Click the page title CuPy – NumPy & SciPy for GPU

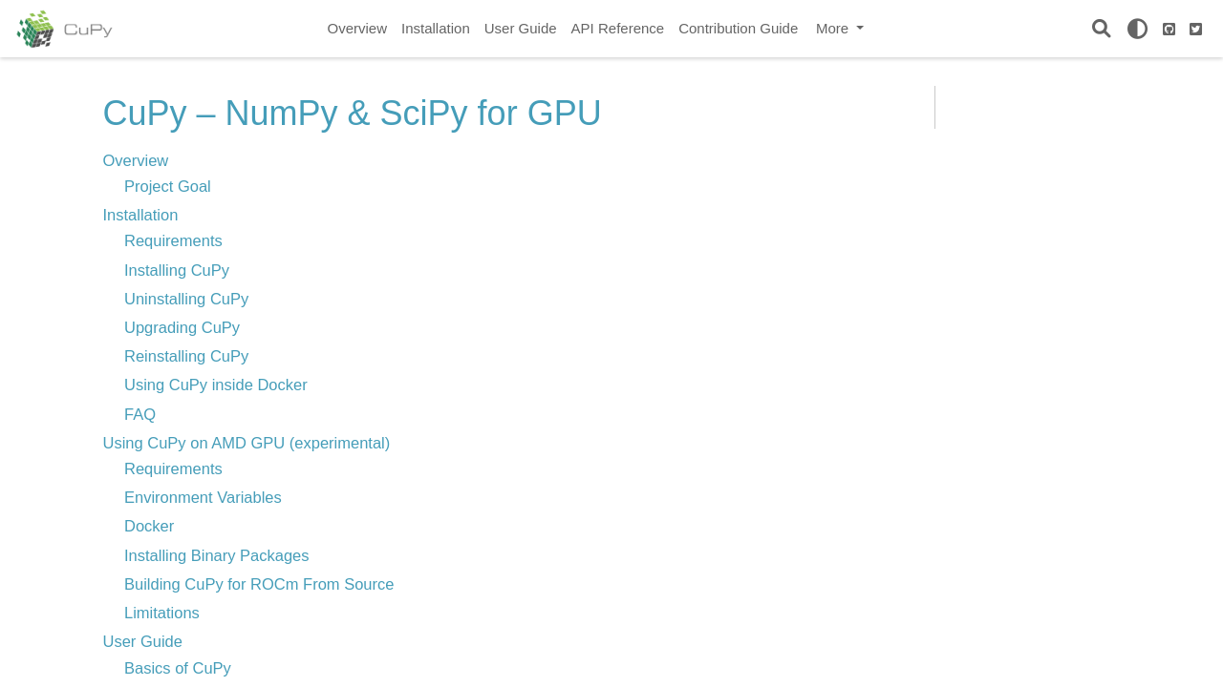(x=352, y=114)
